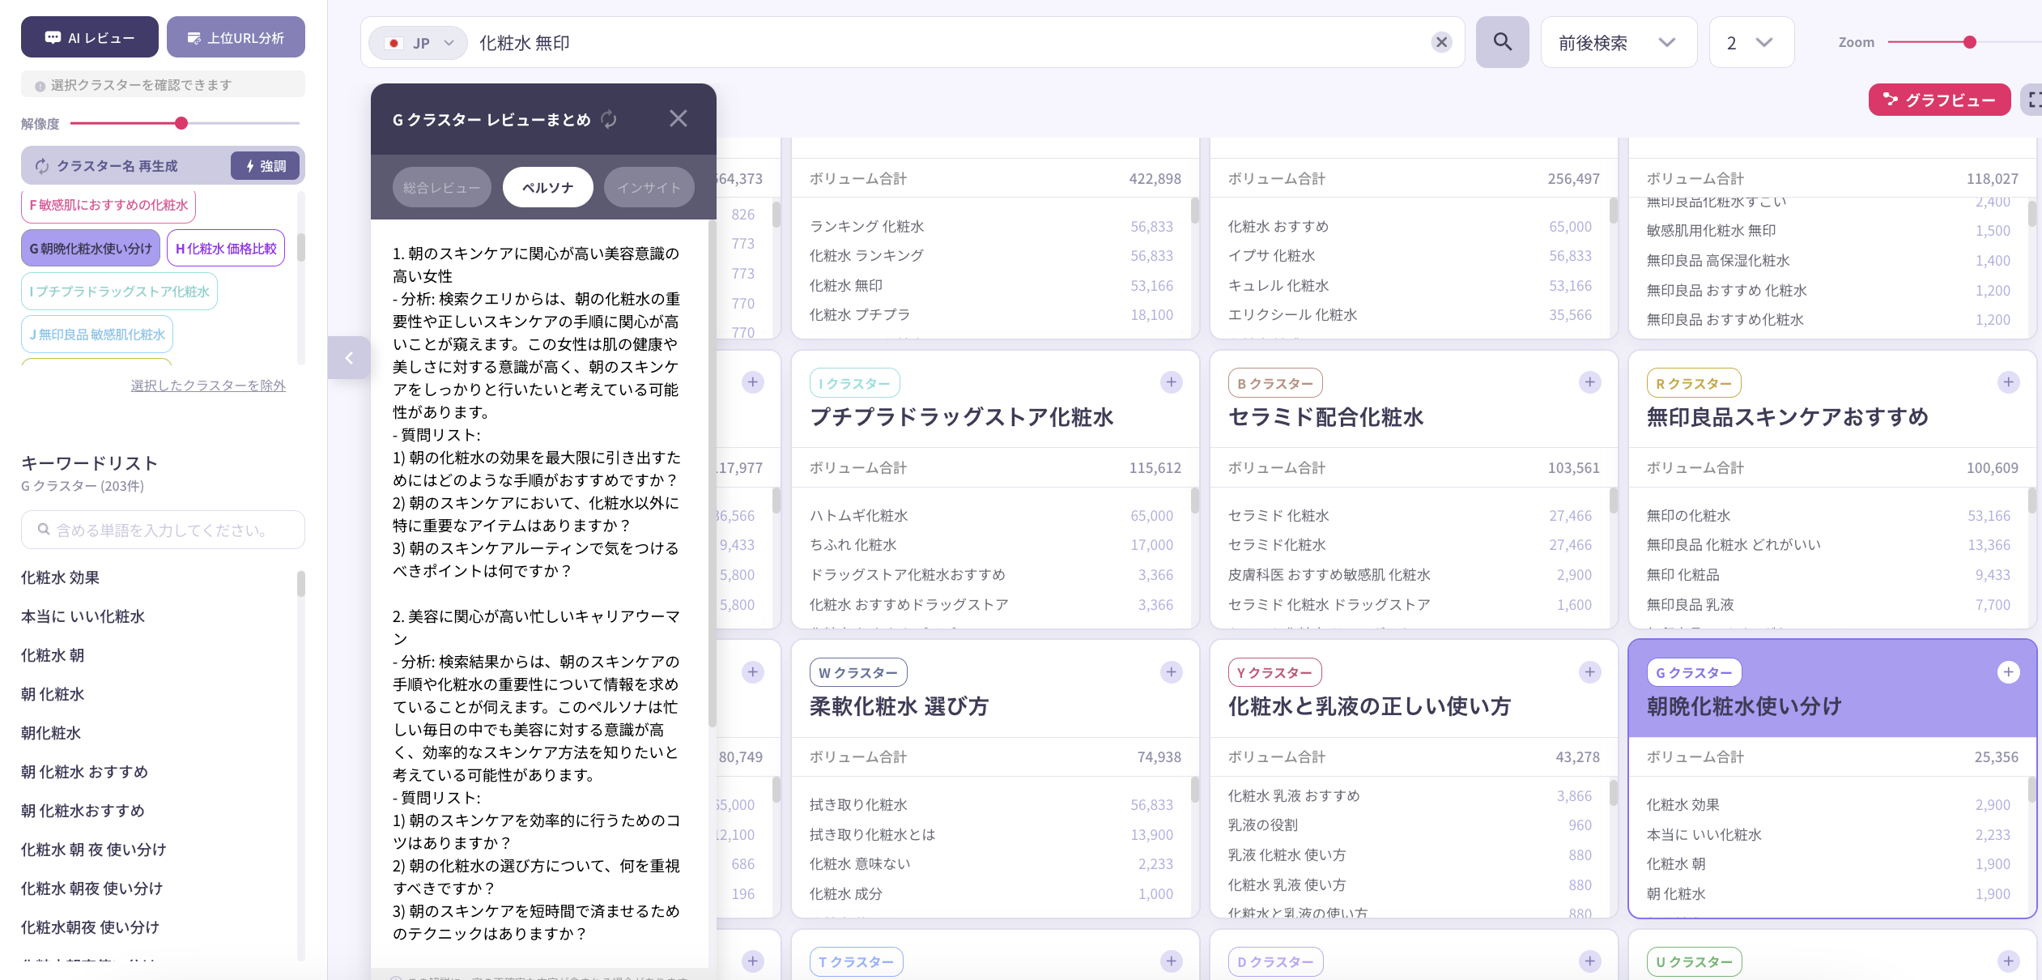Clear the search query with the × icon
Image resolution: width=2042 pixels, height=980 pixels.
point(1442,42)
